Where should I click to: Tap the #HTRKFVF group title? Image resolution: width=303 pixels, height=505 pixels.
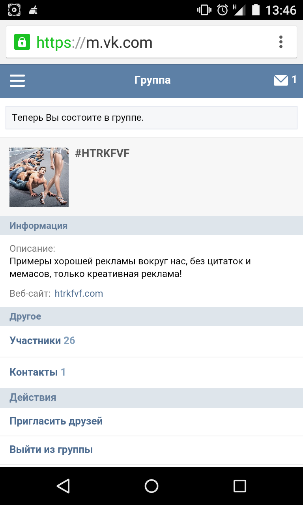tap(102, 153)
